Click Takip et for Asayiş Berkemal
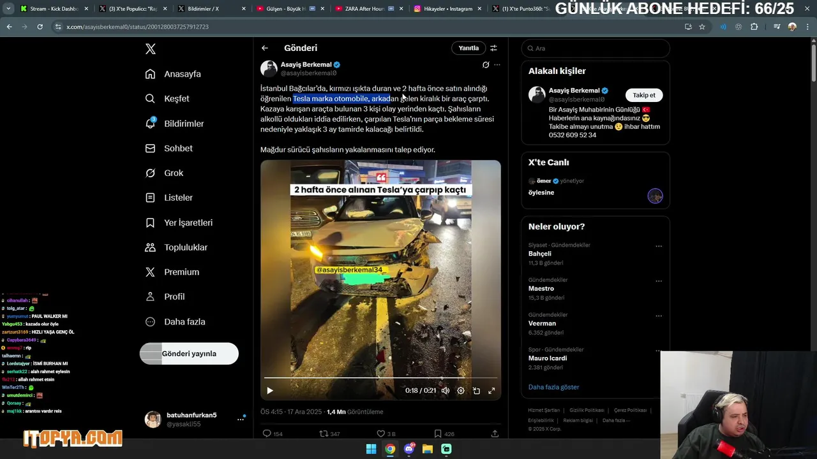Image resolution: width=817 pixels, height=459 pixels. 644,95
